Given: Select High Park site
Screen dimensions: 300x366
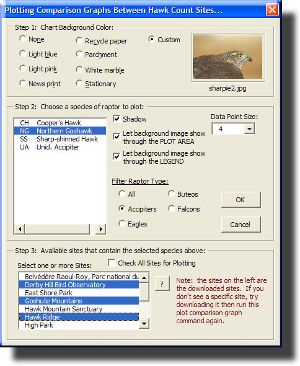Looking at the screenshot, I should click(x=79, y=325).
